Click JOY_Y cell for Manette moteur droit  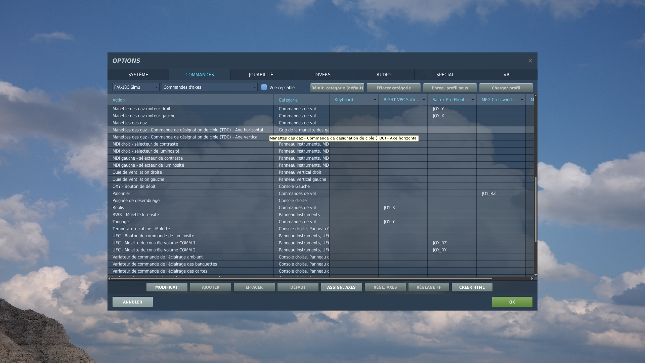[452, 109]
